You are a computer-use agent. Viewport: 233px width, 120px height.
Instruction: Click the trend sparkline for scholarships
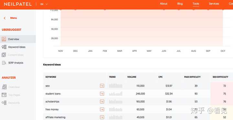(116, 102)
